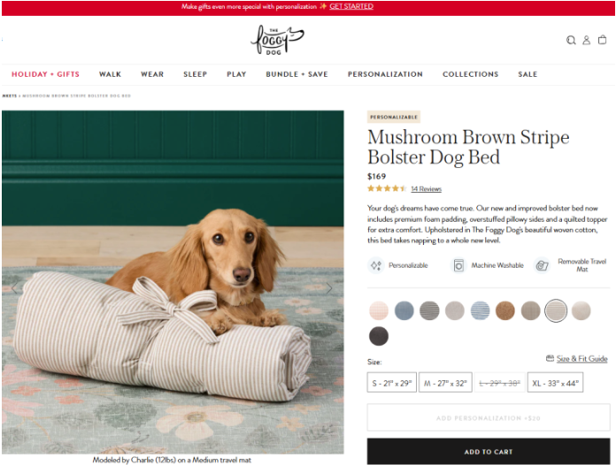Click the Personalizable sparkle icon
The height and width of the screenshot is (465, 616).
376,266
